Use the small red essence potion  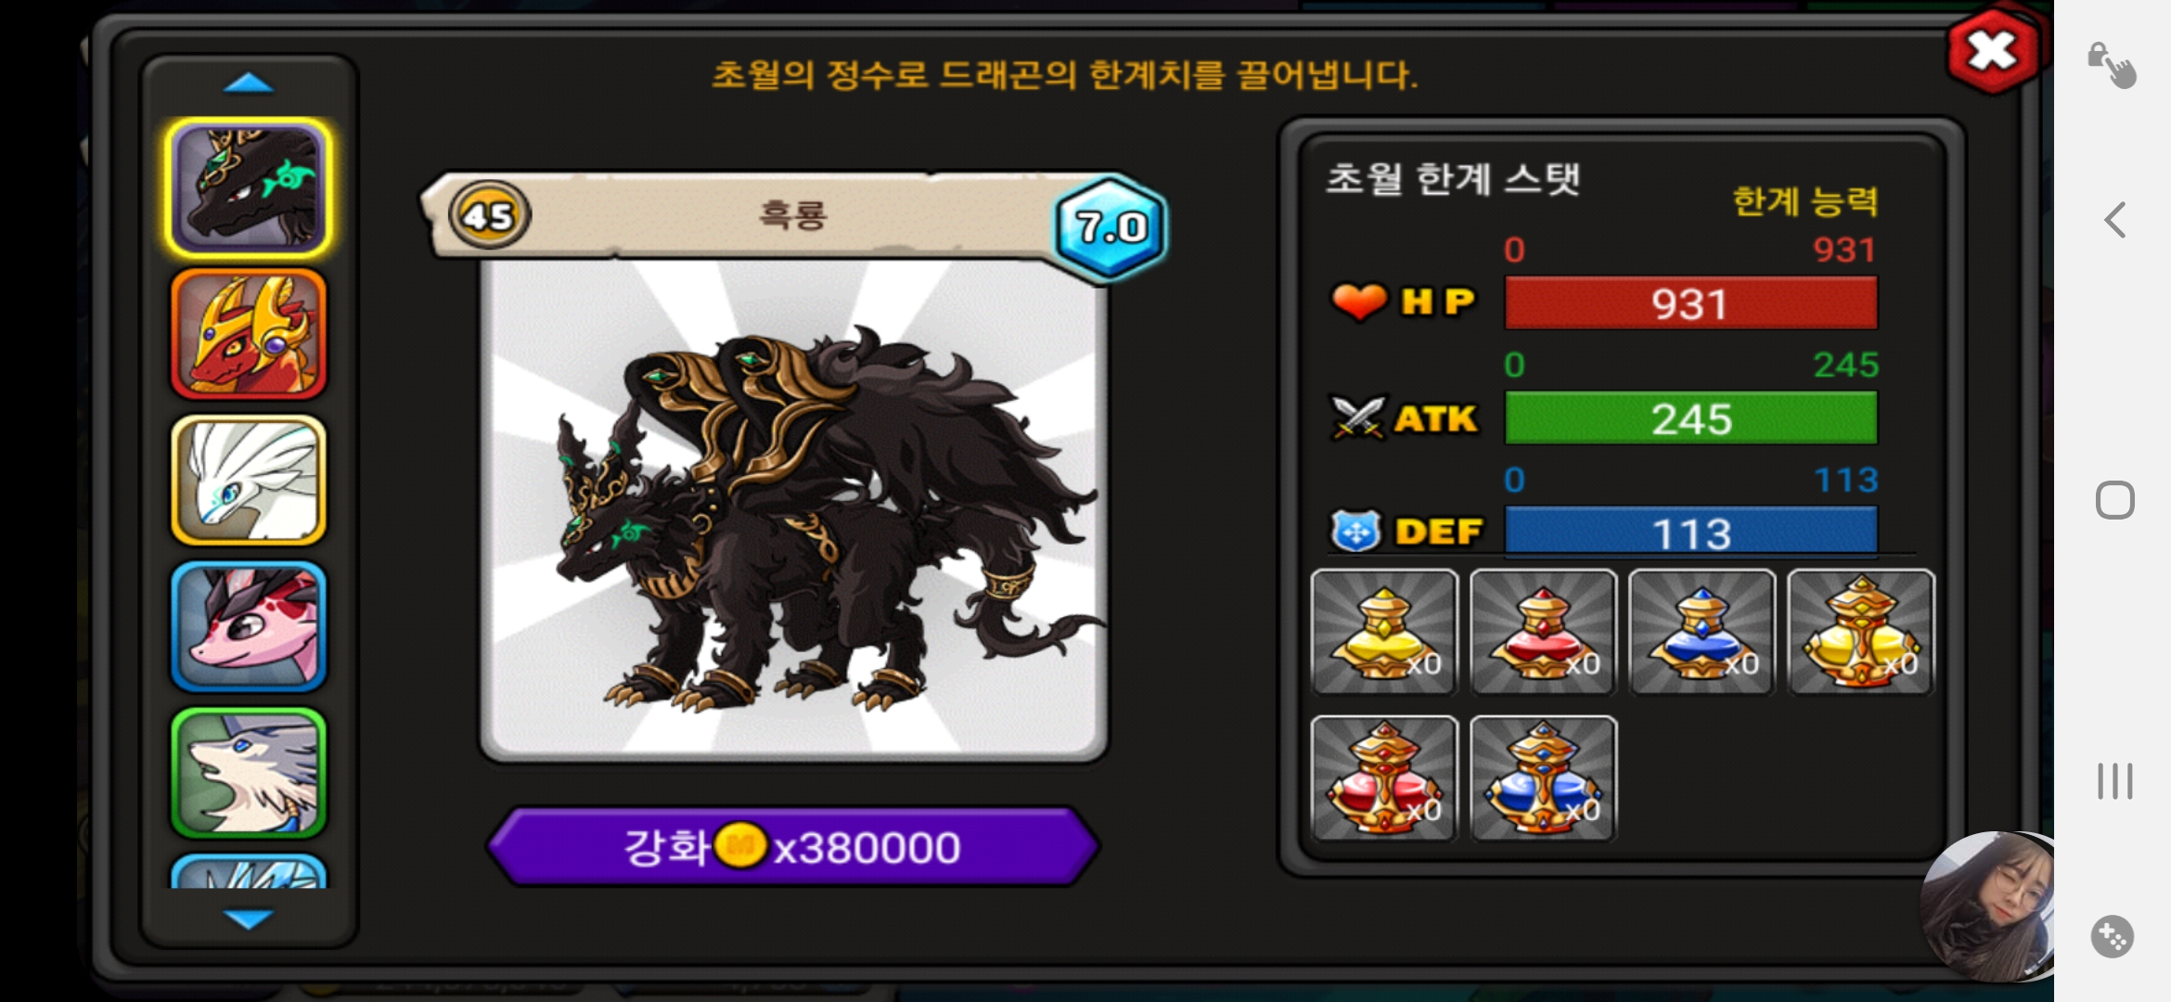coord(1544,632)
